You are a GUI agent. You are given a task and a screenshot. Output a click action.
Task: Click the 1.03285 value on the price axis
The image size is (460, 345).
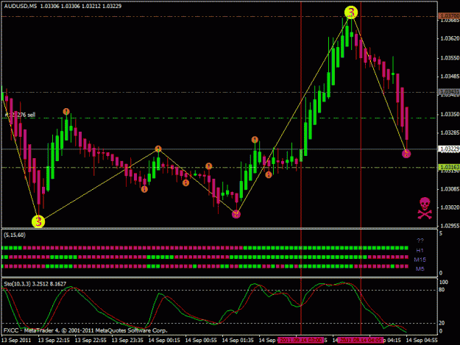(x=450, y=133)
